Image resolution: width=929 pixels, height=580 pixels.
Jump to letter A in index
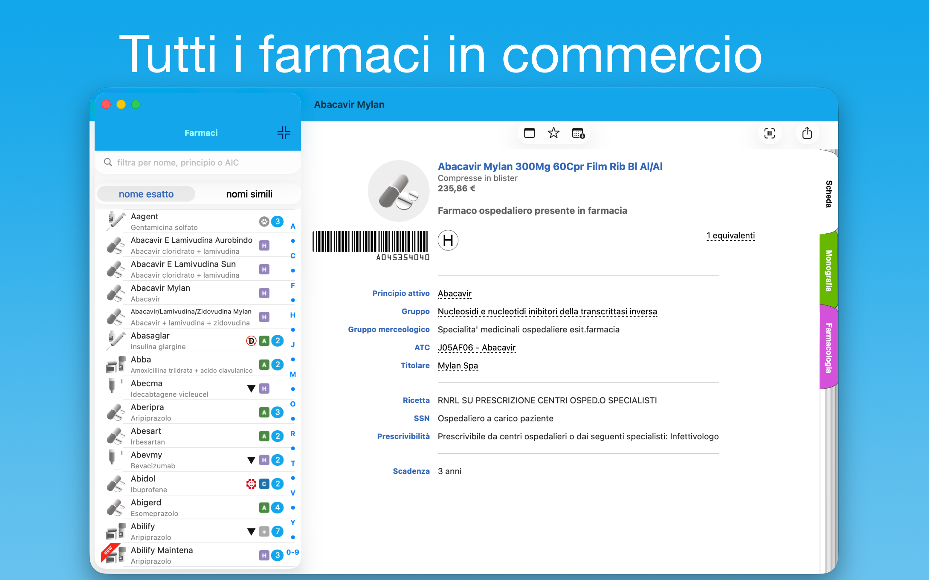point(292,226)
